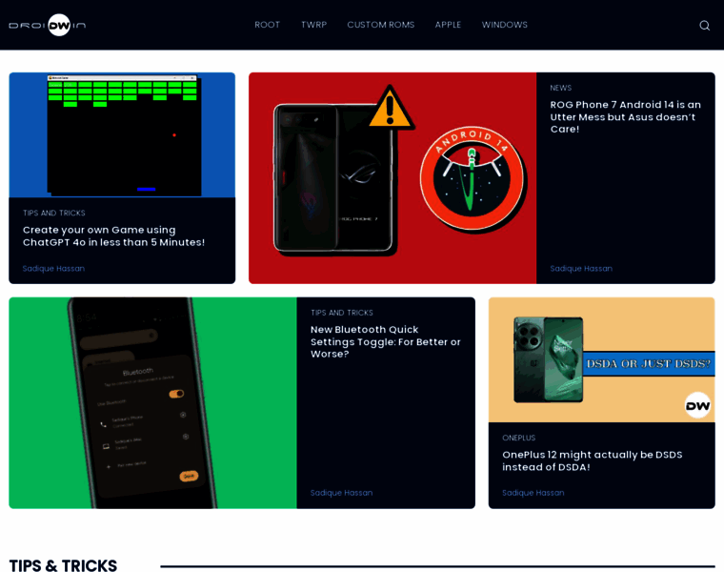This screenshot has width=724, height=572.
Task: Open Sadique Hassan author link under OnePlus article
Action: [x=533, y=493]
